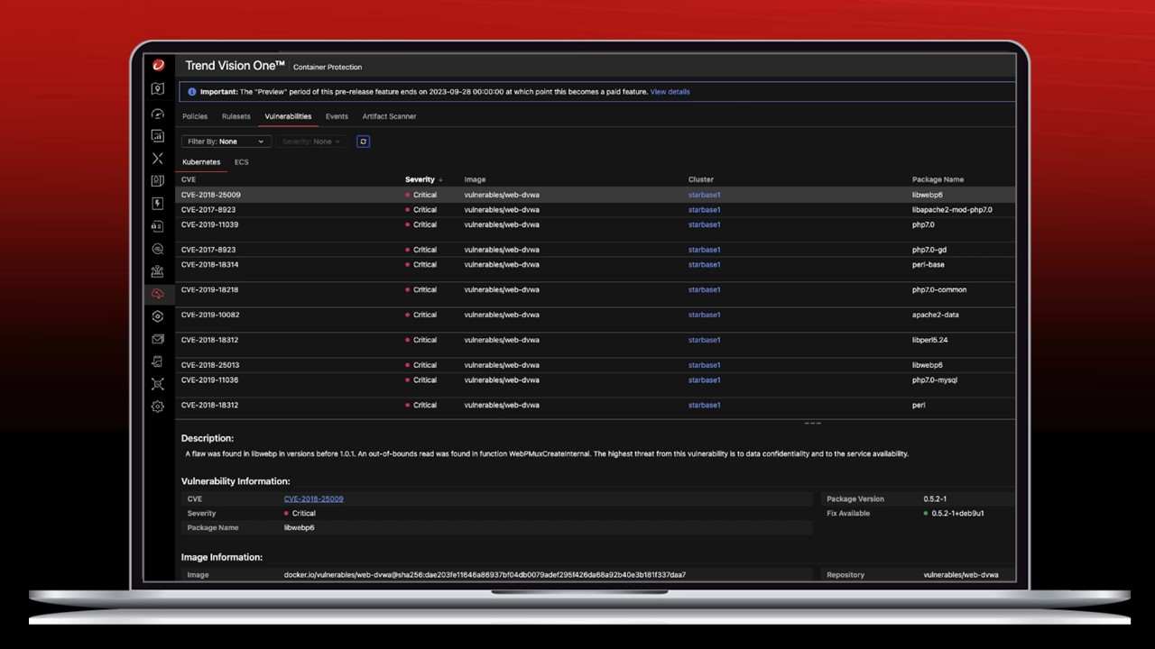
Task: Click the Trend Micro logo icon
Action: pos(158,66)
